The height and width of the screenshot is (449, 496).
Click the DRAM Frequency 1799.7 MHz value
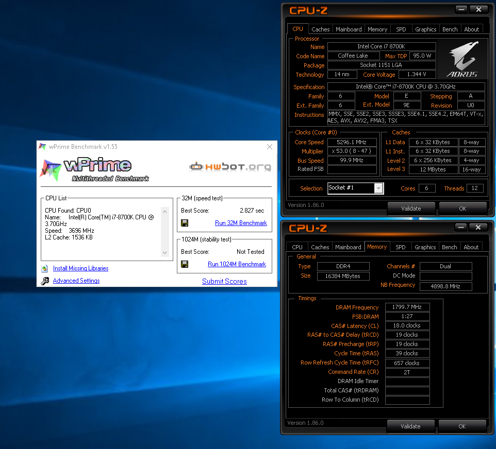coord(407,307)
